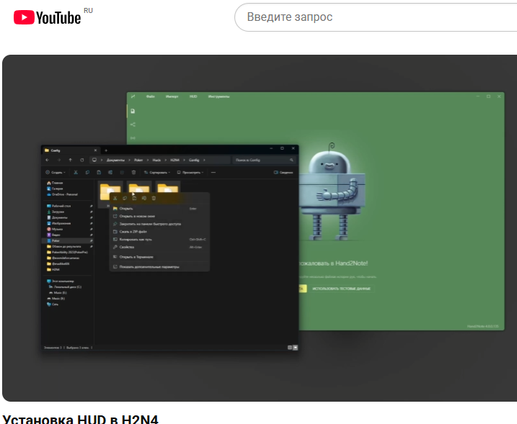Select Видео in sidebar
517x424 pixels.
(53, 235)
